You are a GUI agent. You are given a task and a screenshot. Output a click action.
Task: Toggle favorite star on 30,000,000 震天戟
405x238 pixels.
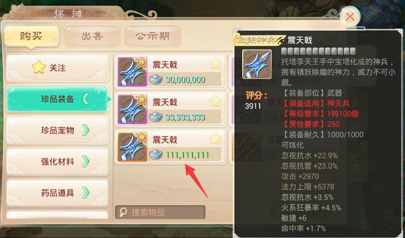[215, 64]
